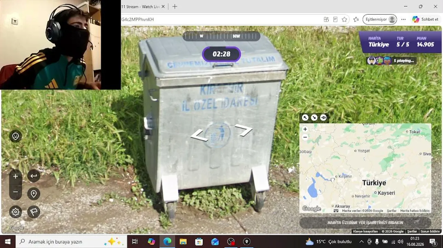Move left using the street view arrow
Image resolution: width=443 pixels, height=248 pixels.
click(199, 135)
